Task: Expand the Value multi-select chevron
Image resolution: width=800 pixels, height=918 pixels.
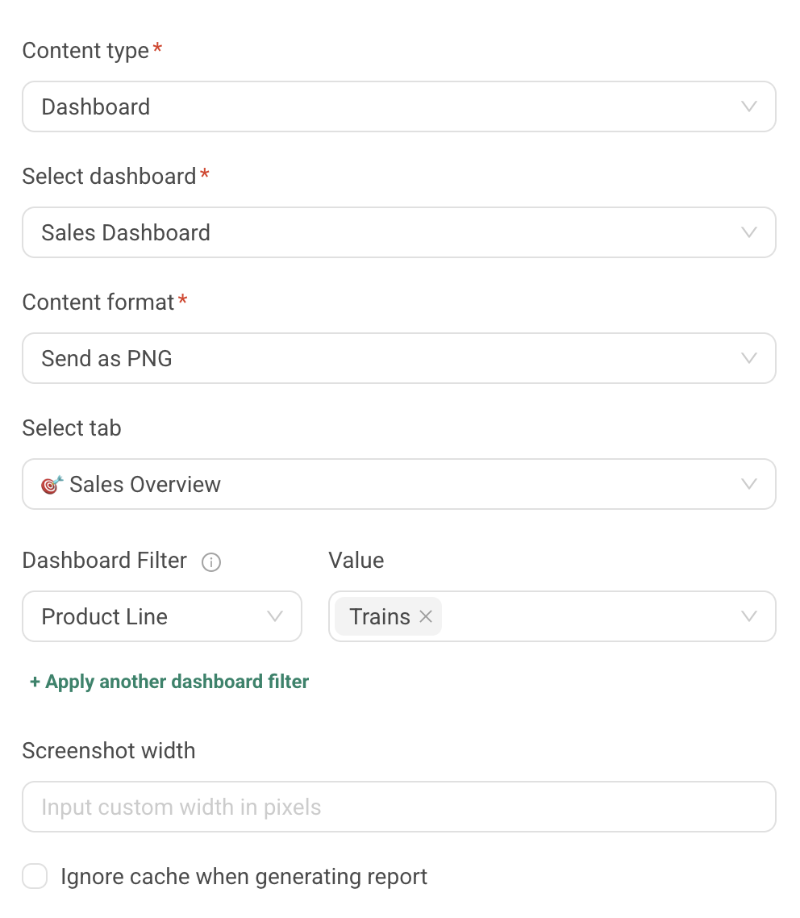Action: coord(749,616)
